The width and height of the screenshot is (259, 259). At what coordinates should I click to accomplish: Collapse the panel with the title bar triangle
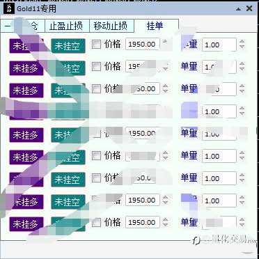click(238, 9)
